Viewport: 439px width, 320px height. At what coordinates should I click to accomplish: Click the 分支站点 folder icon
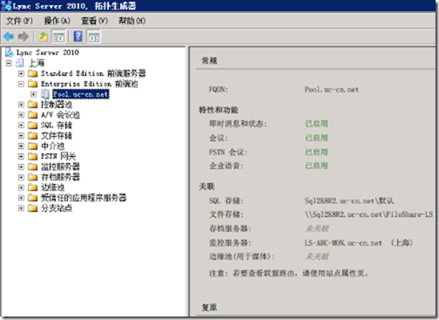[32, 208]
